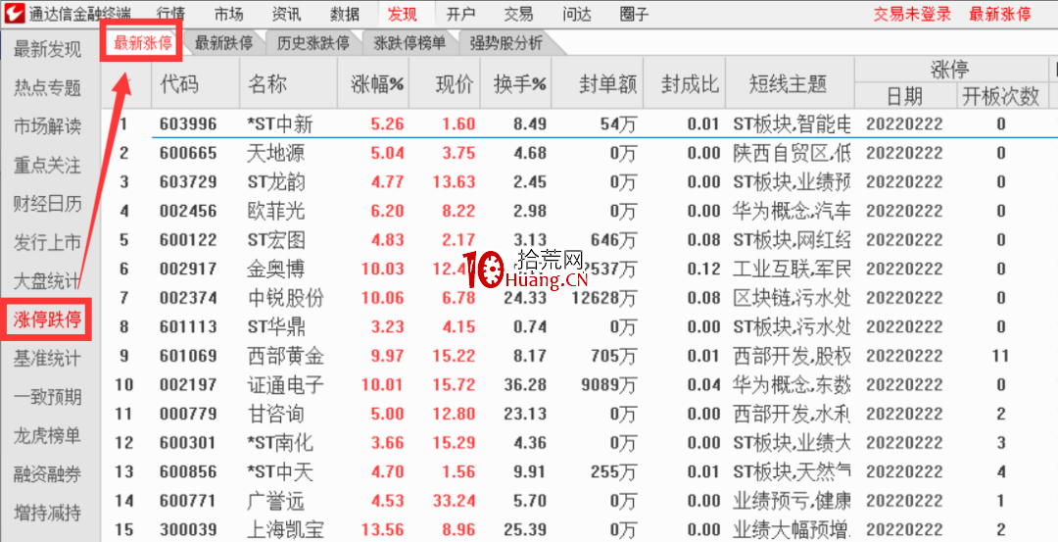Sort by the 现价 column header
This screenshot has width=1058, height=542.
tap(455, 84)
